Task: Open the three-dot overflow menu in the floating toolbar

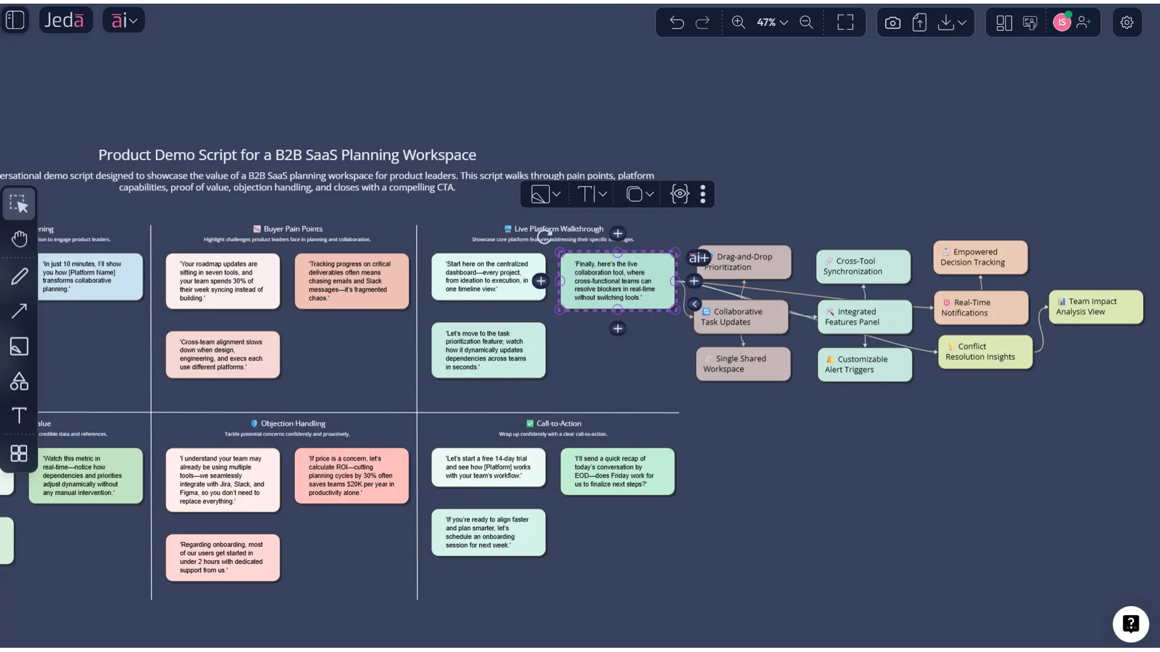Action: click(703, 194)
